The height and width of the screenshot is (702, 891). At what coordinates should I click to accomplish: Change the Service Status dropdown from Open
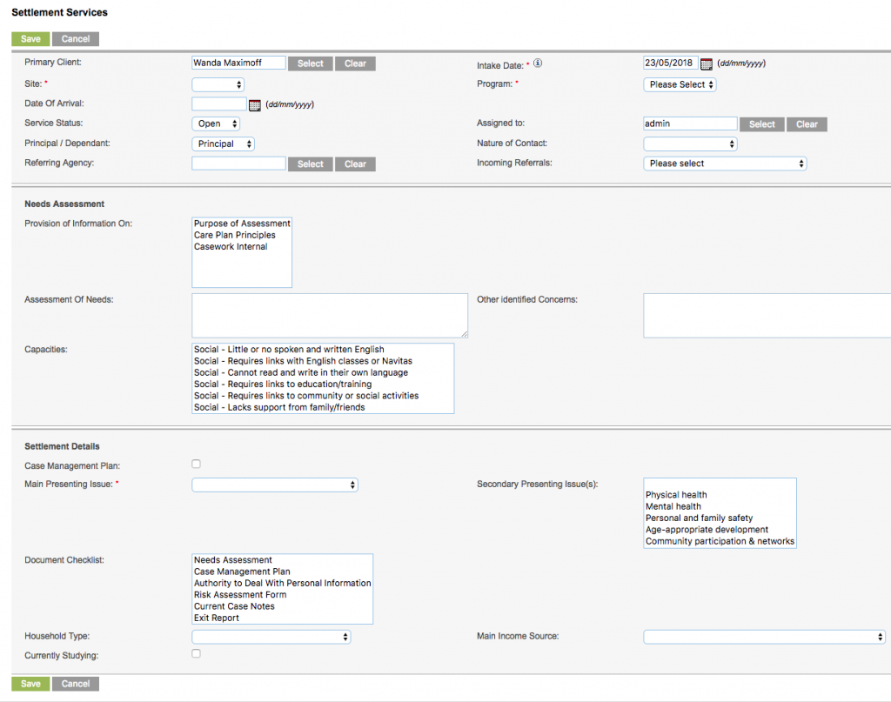tap(216, 124)
